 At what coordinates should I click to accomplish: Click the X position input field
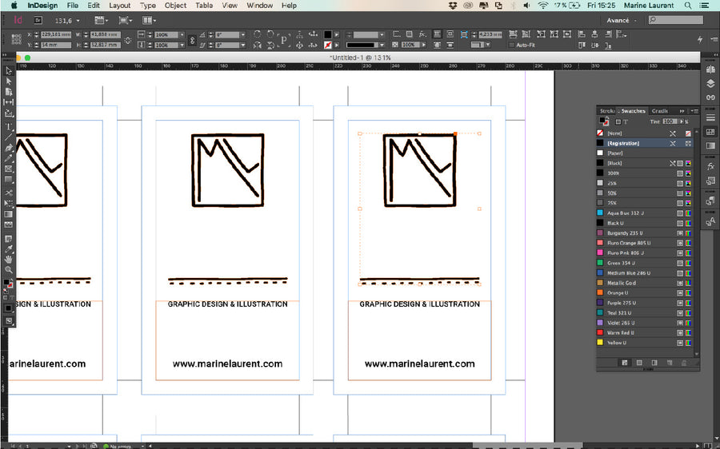56,34
